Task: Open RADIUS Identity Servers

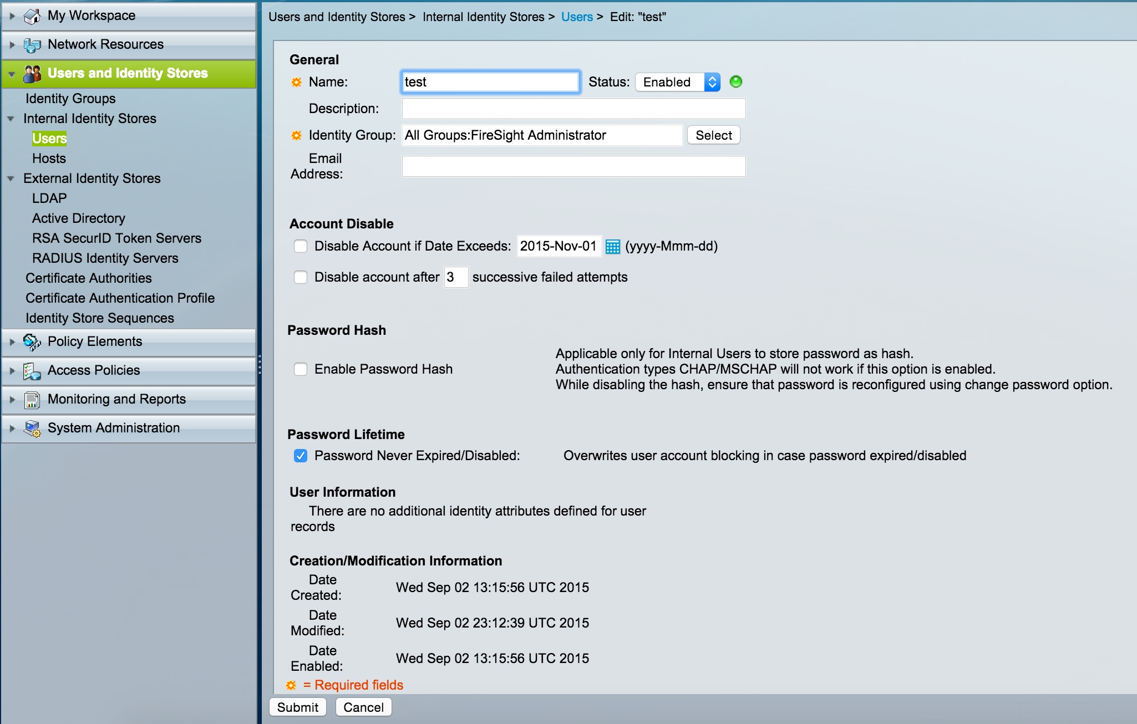Action: [x=105, y=258]
